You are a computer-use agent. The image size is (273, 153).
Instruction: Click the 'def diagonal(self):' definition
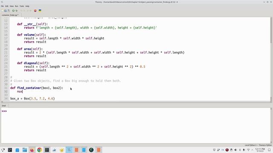pyautogui.click(x=33, y=63)
